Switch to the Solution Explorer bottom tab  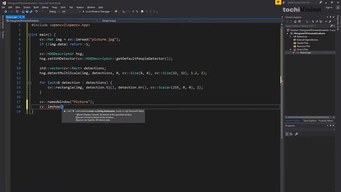[x=293, y=121]
